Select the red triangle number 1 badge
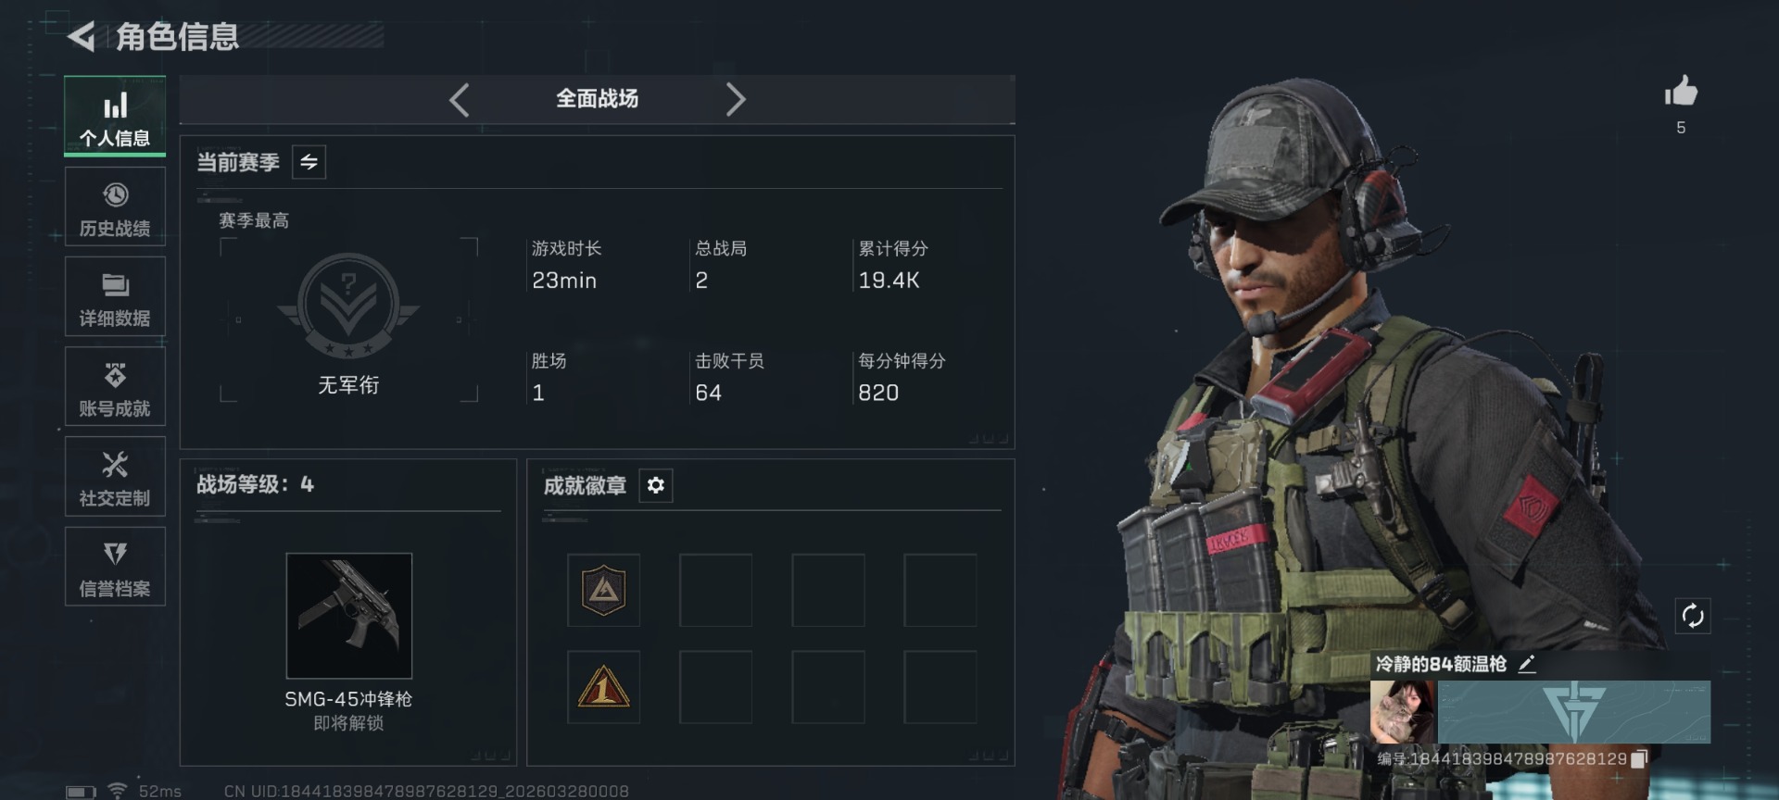 click(604, 687)
